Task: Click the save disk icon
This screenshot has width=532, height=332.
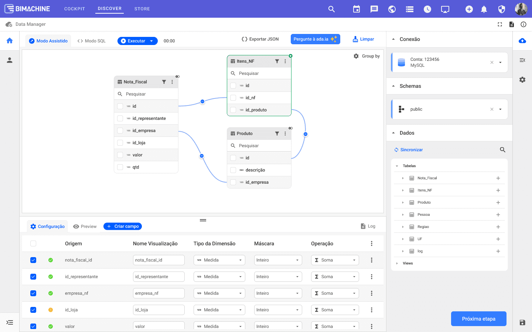Action: point(522,322)
